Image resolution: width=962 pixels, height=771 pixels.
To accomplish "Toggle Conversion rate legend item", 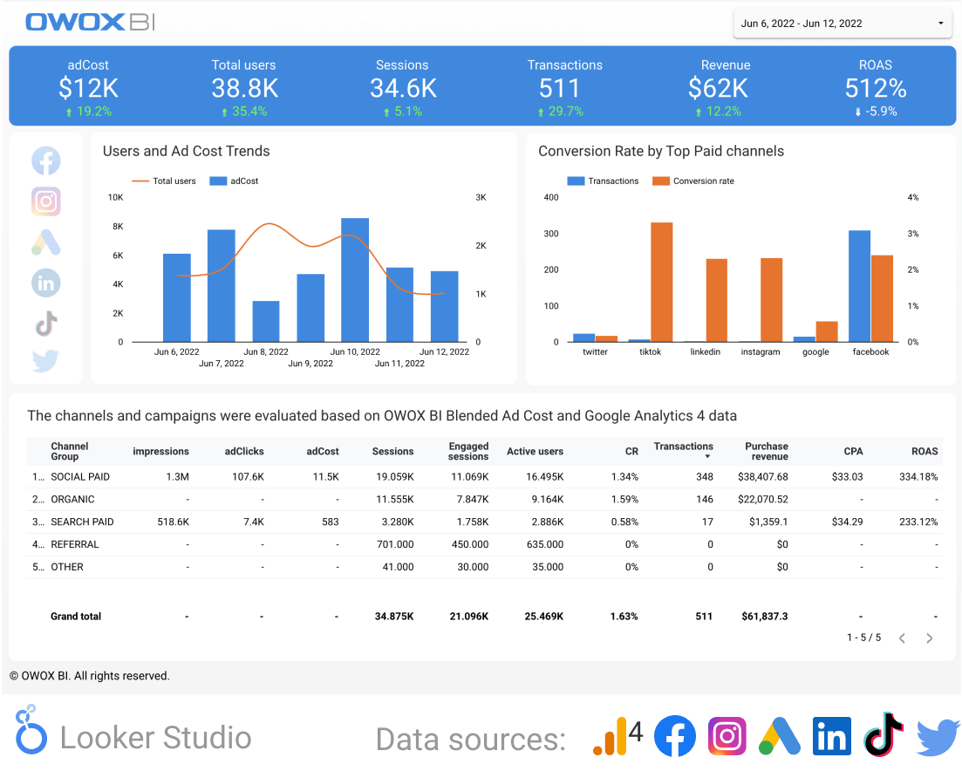I will (693, 181).
